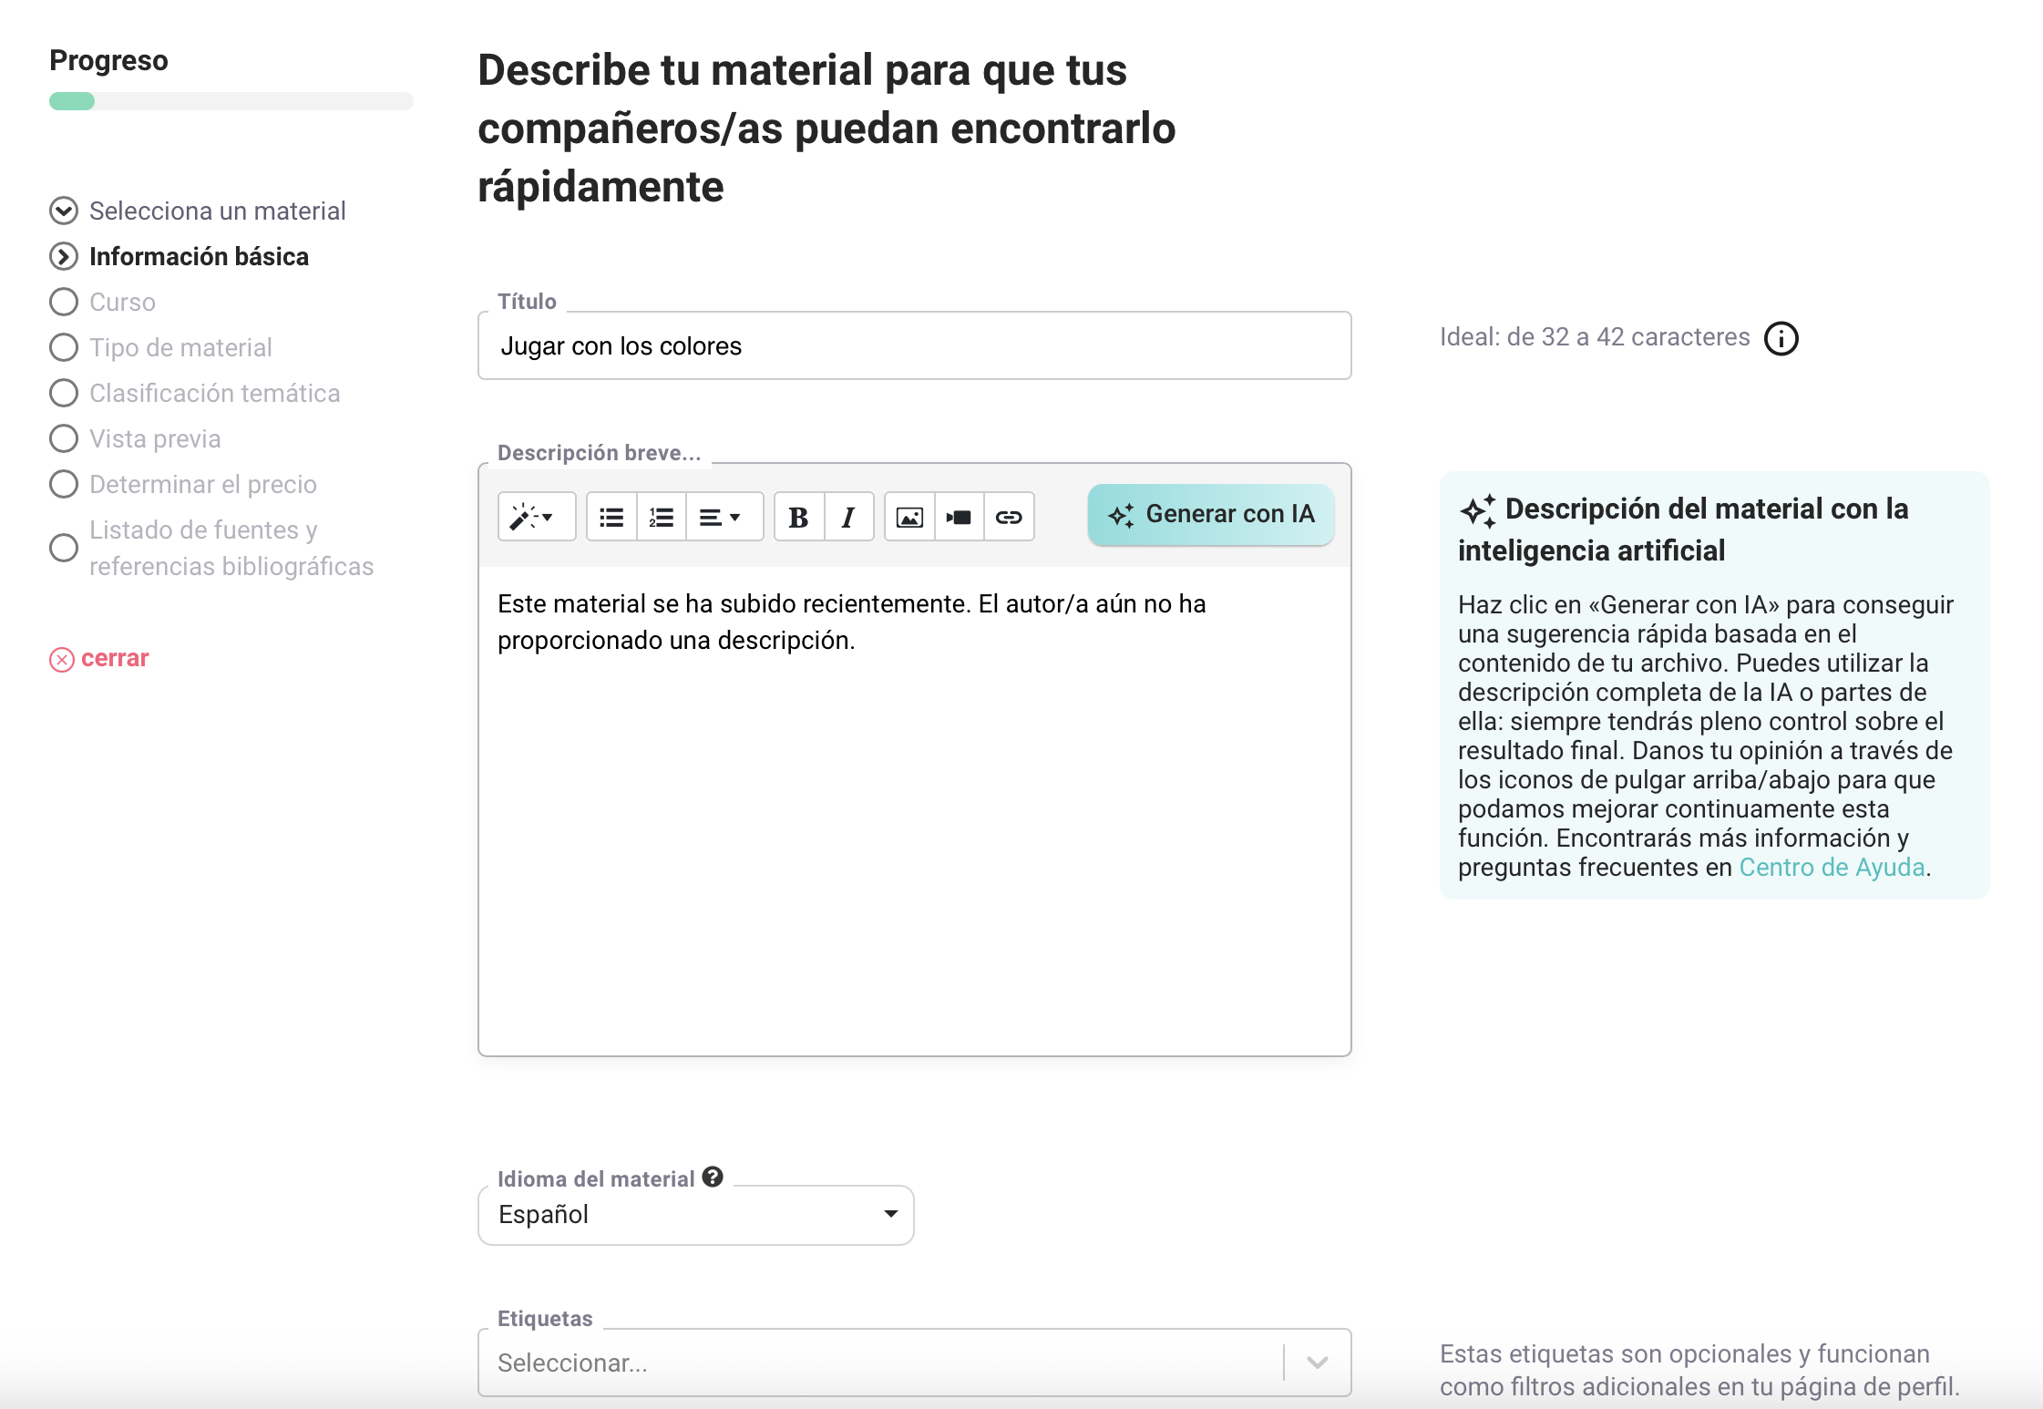Insert a hyperlink into the description

(1009, 518)
